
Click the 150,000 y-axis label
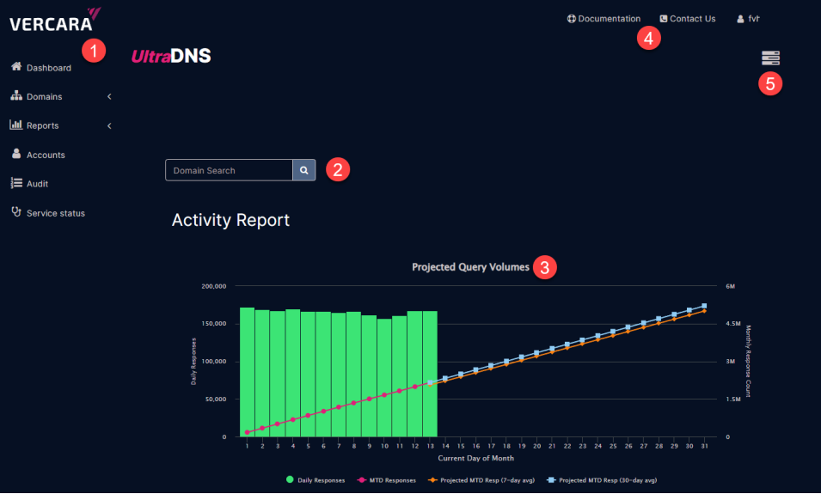pos(213,324)
